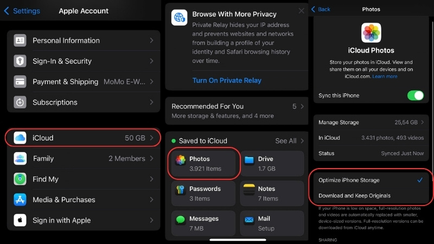Tap the Subscriptions icon
Viewport: 434px width, 244px height.
20,102
